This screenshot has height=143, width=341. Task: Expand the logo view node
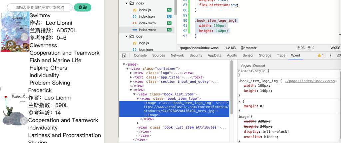[131, 73]
